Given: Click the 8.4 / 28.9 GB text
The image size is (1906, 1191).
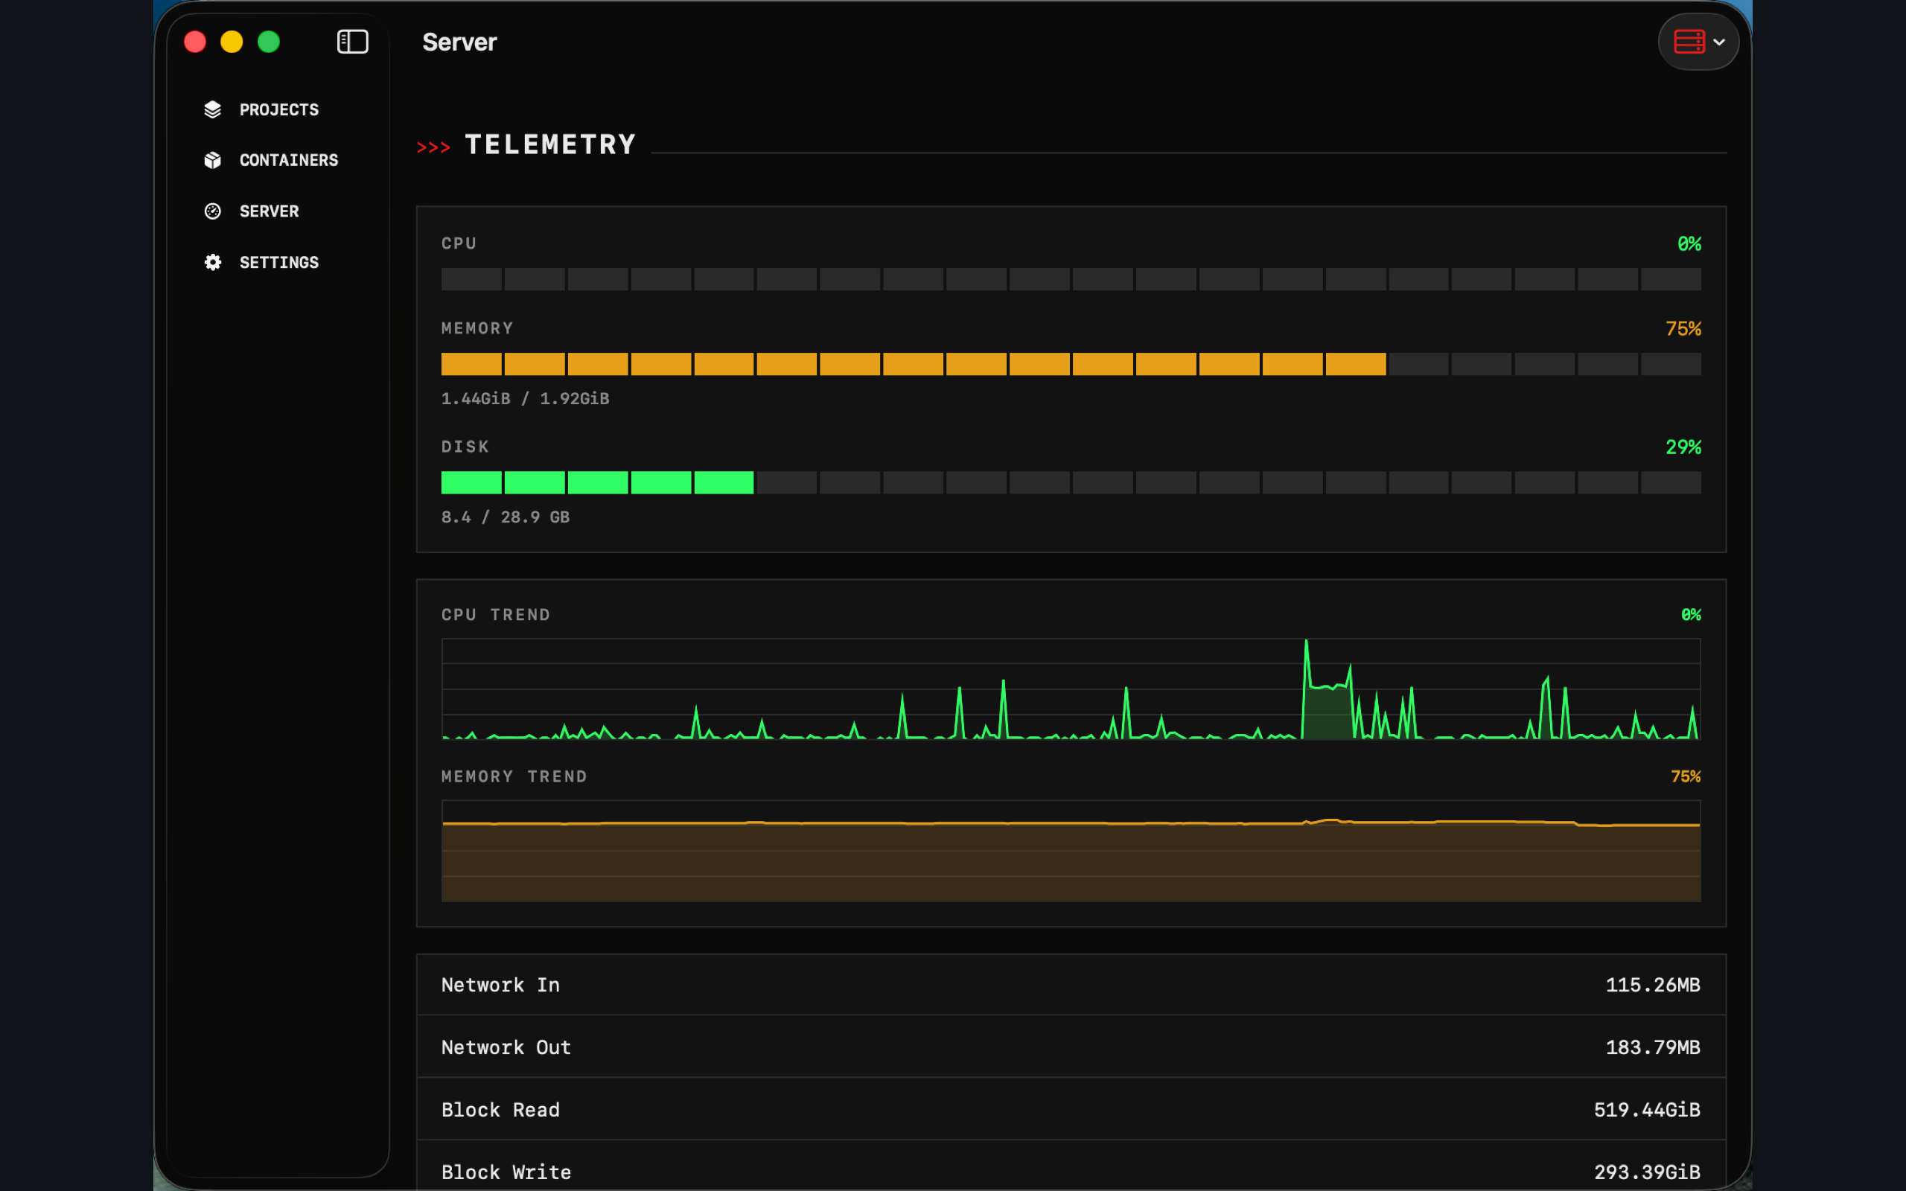Looking at the screenshot, I should 506,517.
